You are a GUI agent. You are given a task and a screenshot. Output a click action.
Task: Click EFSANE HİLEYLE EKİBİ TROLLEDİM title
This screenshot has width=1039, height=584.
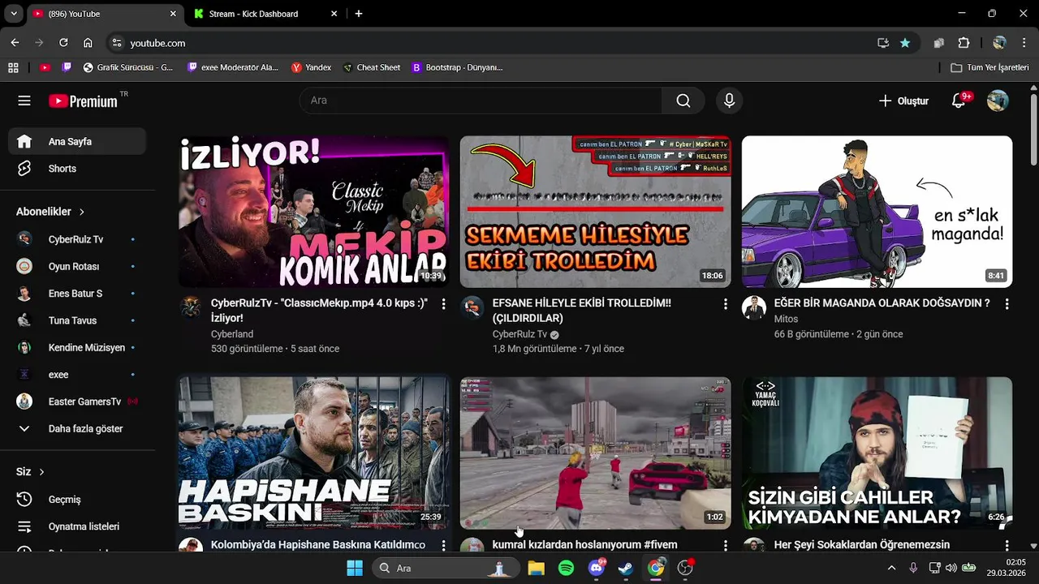(x=582, y=311)
